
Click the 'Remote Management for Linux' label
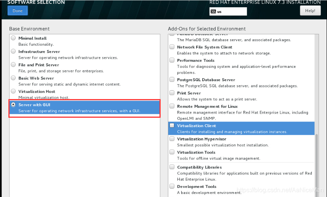207,106
